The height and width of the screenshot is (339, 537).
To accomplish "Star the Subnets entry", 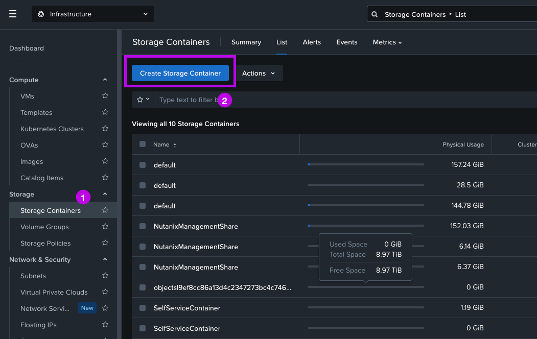I will [105, 275].
